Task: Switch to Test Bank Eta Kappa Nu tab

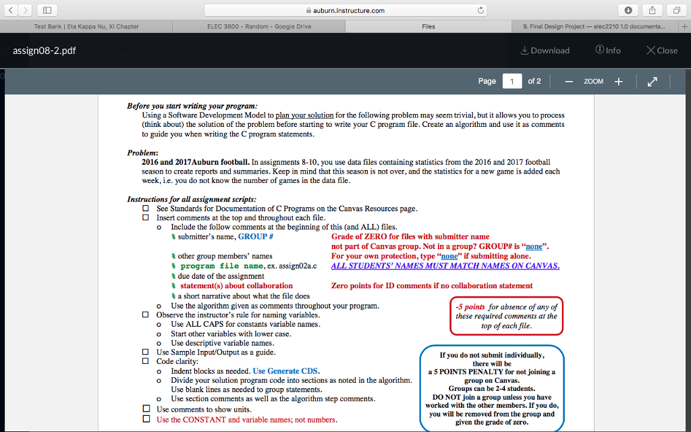Action: (86, 26)
